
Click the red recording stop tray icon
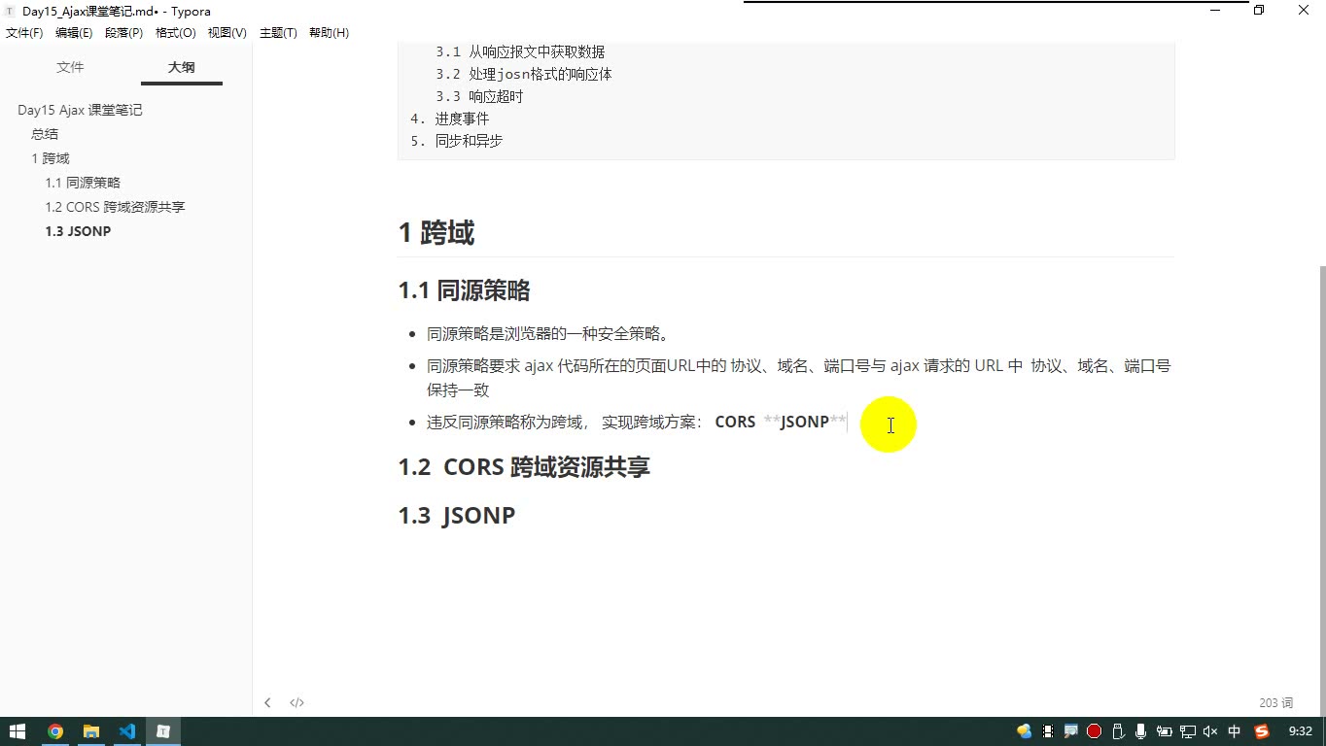pyautogui.click(x=1094, y=731)
